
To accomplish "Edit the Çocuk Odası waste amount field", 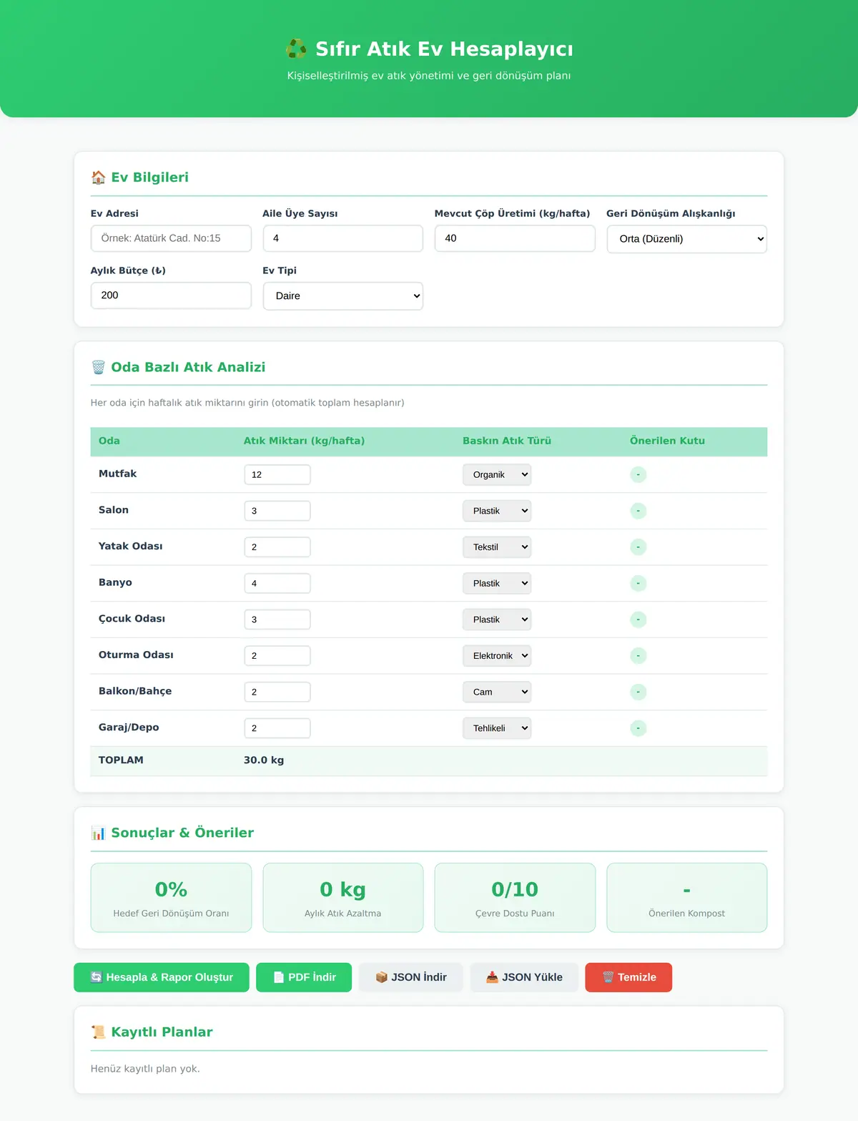I will click(277, 620).
